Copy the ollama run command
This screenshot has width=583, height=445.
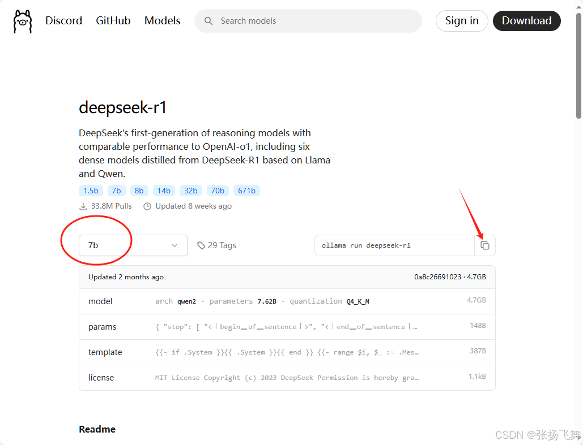485,245
